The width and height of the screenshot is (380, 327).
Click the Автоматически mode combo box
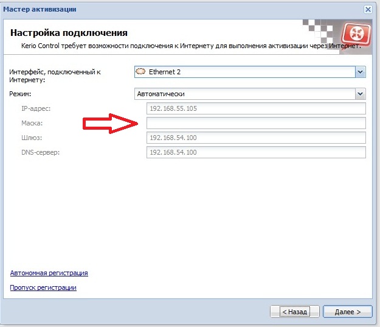click(244, 94)
